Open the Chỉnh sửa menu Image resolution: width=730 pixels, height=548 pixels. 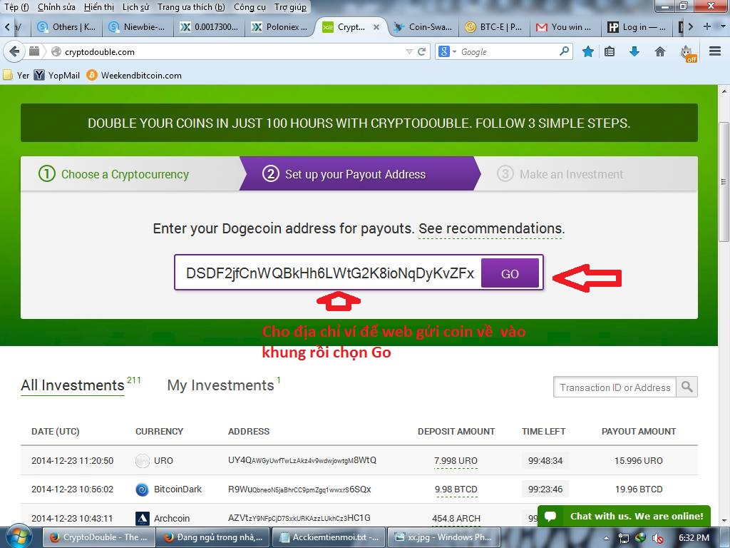pos(56,7)
